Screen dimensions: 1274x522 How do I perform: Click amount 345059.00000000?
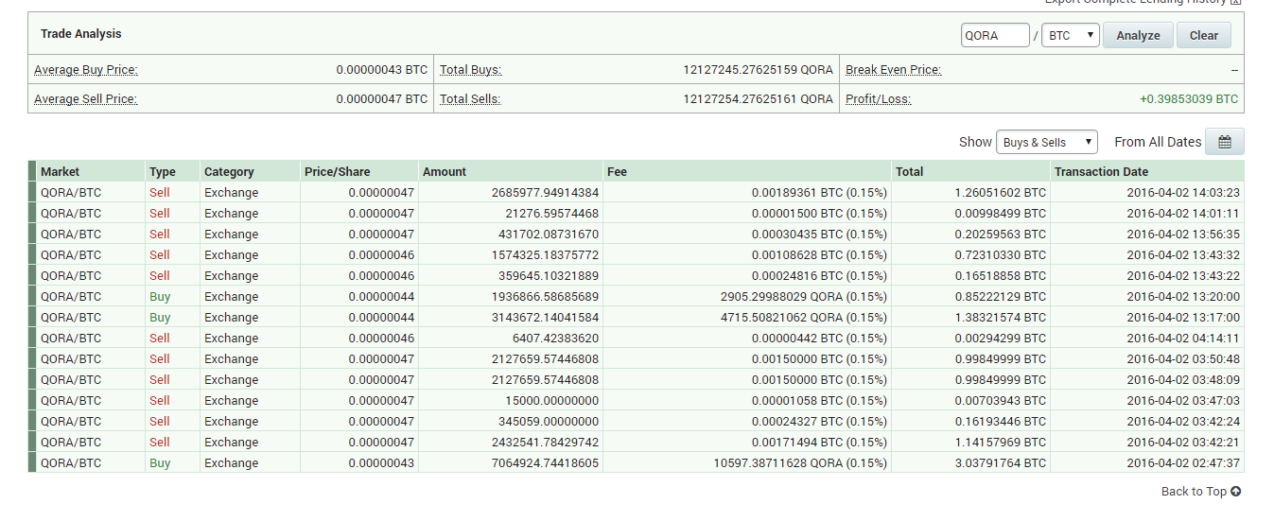pos(549,422)
